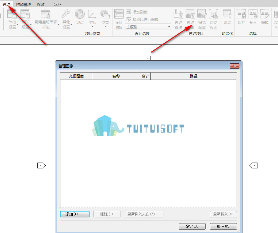The image size is (278, 233).
Task: Click the 名称 column header
Action: pos(116,76)
